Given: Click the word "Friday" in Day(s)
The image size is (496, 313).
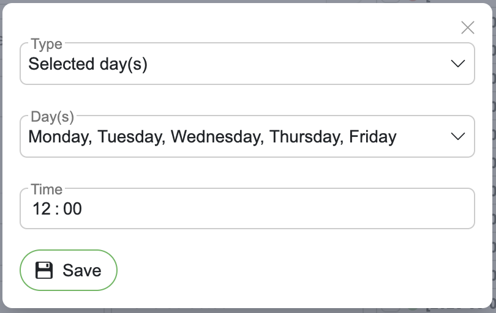Looking at the screenshot, I should coord(372,136).
